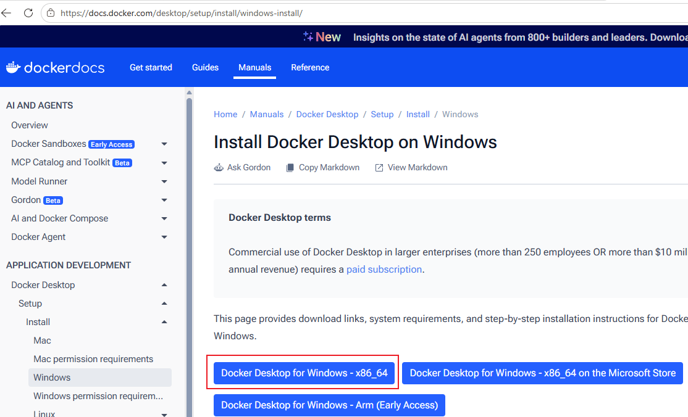Click the Beta badge beside Gordon
This screenshot has width=688, height=417.
click(53, 200)
